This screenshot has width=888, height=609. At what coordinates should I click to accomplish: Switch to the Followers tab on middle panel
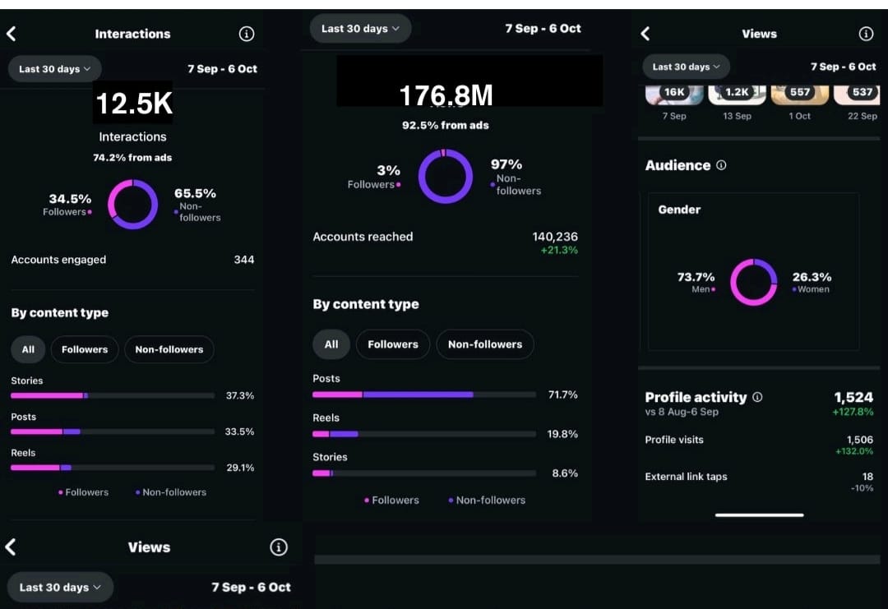pos(392,344)
